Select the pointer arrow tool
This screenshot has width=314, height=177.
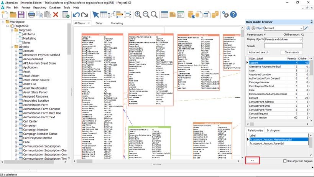click(95, 15)
